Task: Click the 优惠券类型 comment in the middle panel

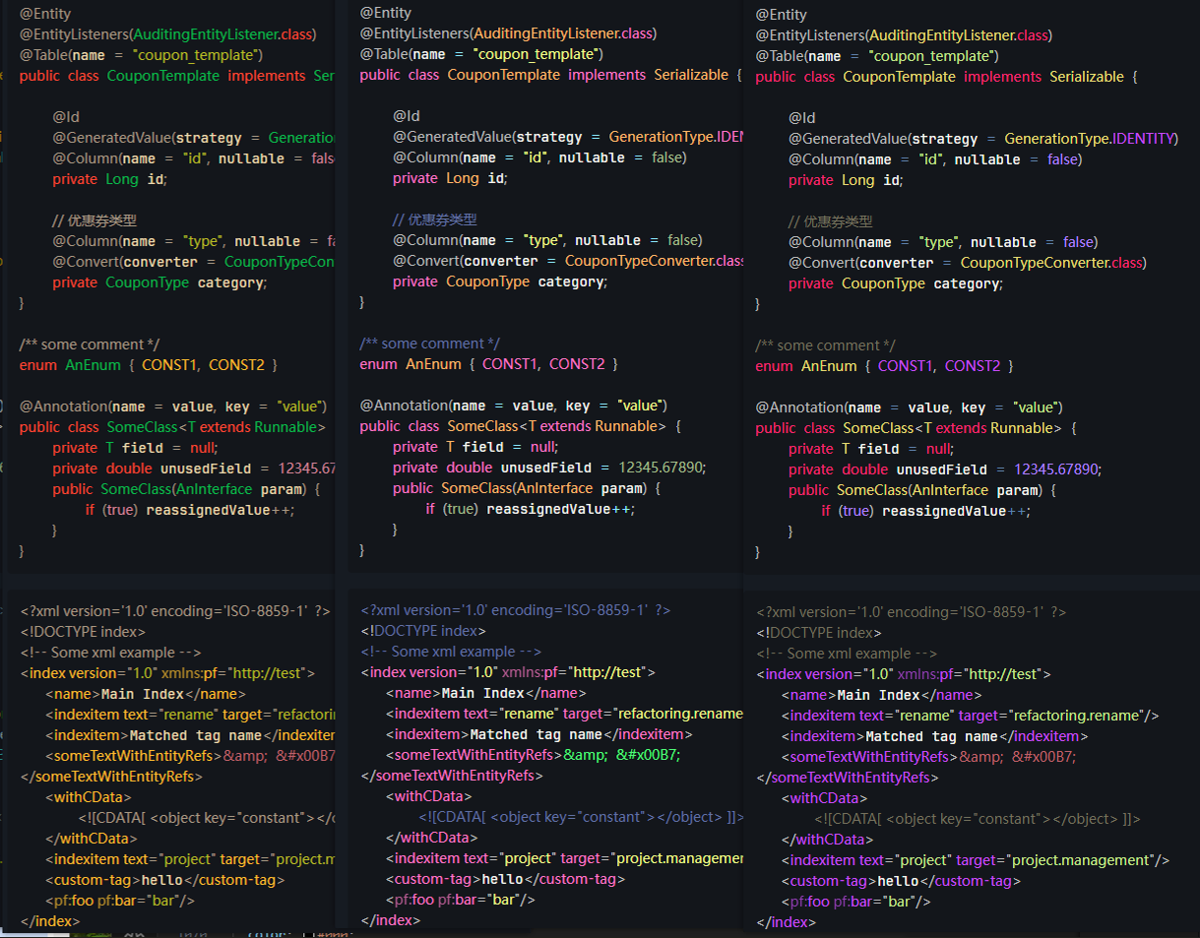Action: click(435, 219)
